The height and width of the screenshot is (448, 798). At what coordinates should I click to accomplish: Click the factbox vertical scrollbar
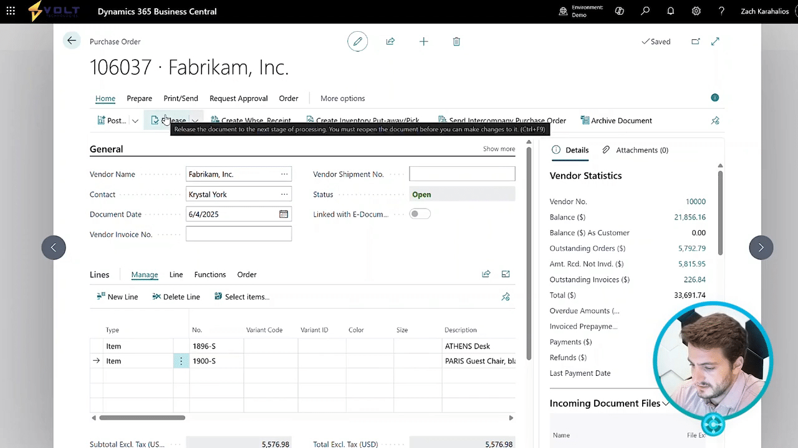tap(720, 212)
